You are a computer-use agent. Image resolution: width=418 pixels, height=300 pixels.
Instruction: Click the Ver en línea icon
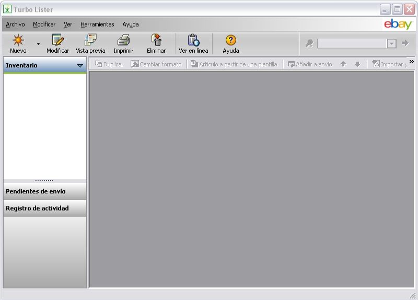(x=193, y=40)
